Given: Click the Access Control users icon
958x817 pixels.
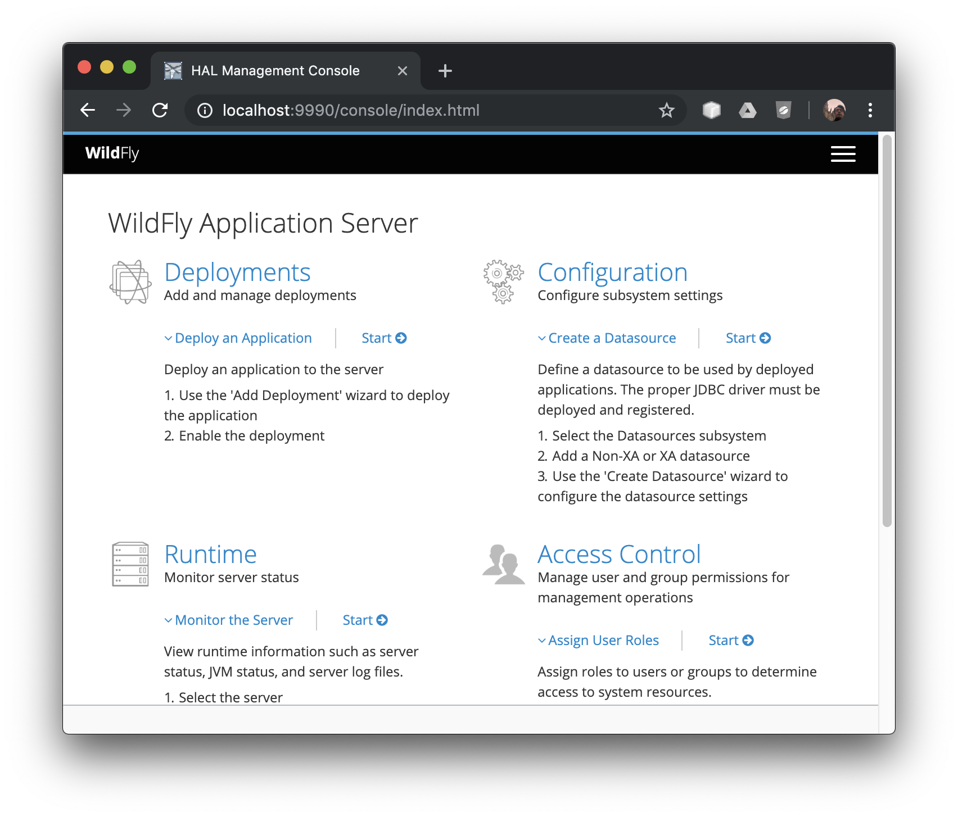Looking at the screenshot, I should [503, 564].
